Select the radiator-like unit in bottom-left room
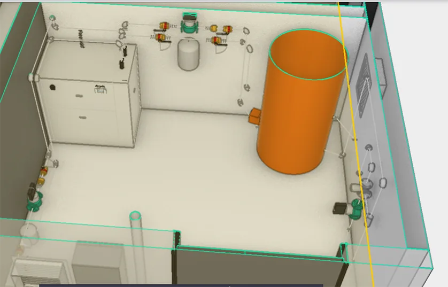 (x=38, y=273)
